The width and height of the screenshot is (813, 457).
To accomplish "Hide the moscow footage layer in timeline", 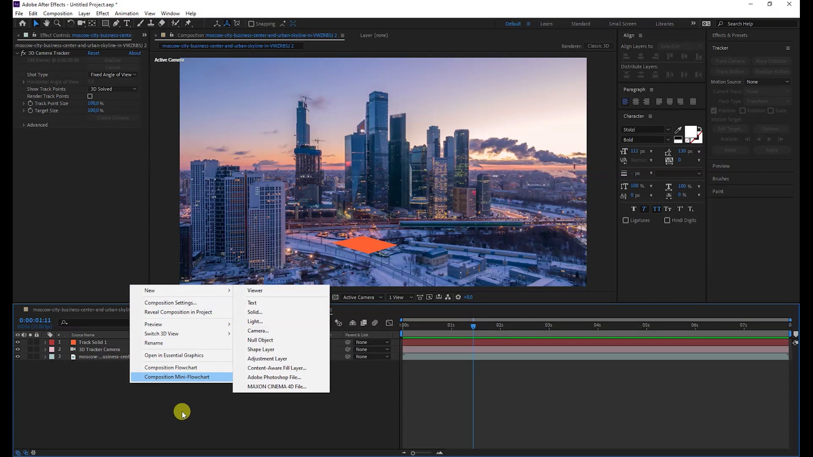I will coord(17,357).
